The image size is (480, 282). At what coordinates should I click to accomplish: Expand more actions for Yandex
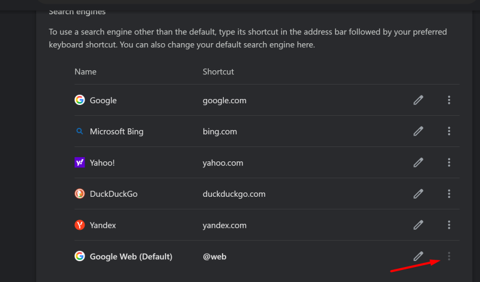coord(449,225)
